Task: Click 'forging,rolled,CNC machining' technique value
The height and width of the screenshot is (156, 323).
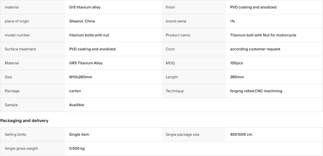Action: (x=256, y=91)
